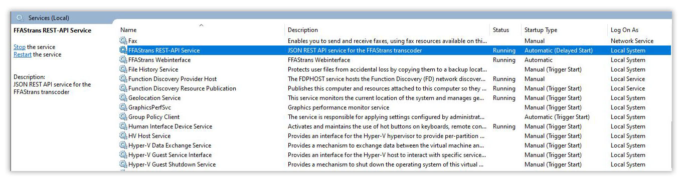The width and height of the screenshot is (683, 182).
Task: Click the HV Host Service gear icon
Action: pos(123,135)
